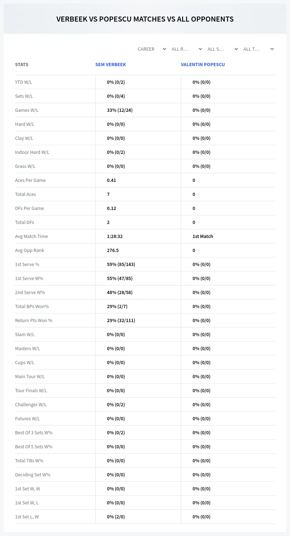Viewport: 290px width, 536px height.
Task: Click the chevron arrow beside ALL S...
Action: [x=236, y=49]
